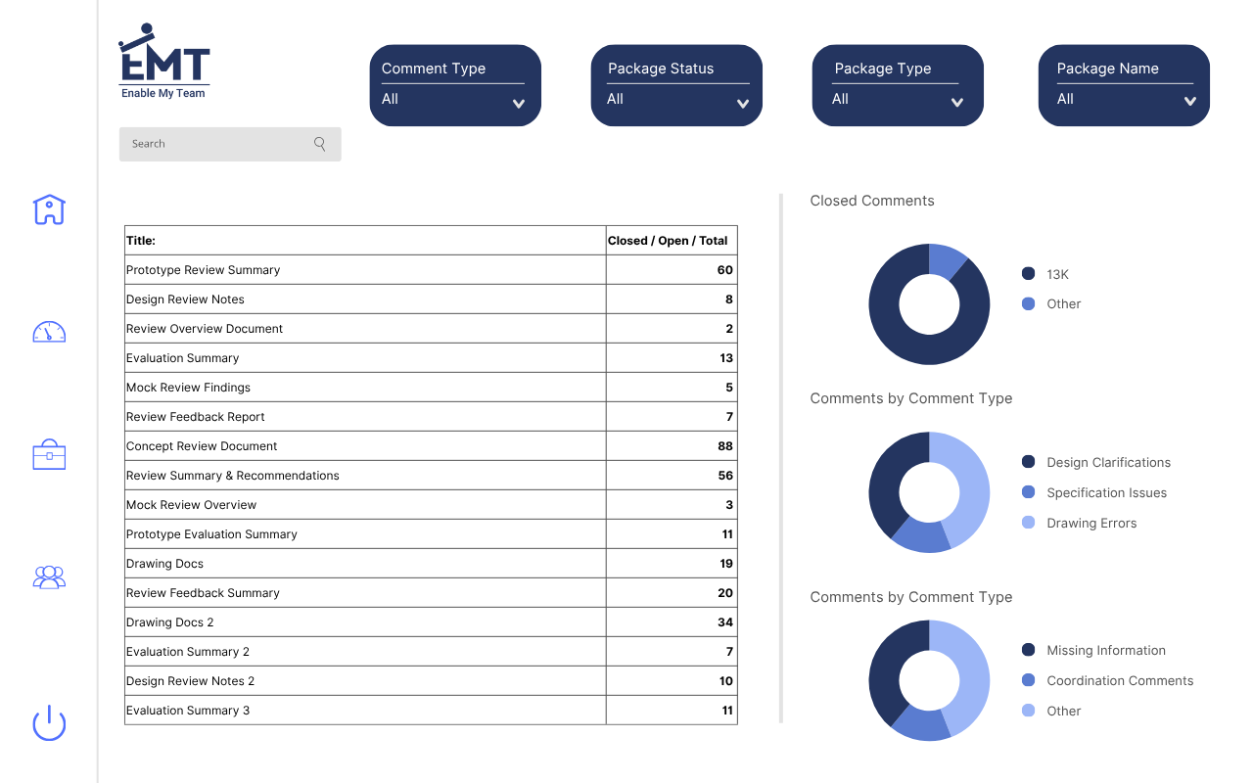Open the dashboard gauge icon
Image resolution: width=1253 pixels, height=783 pixels.
click(49, 332)
